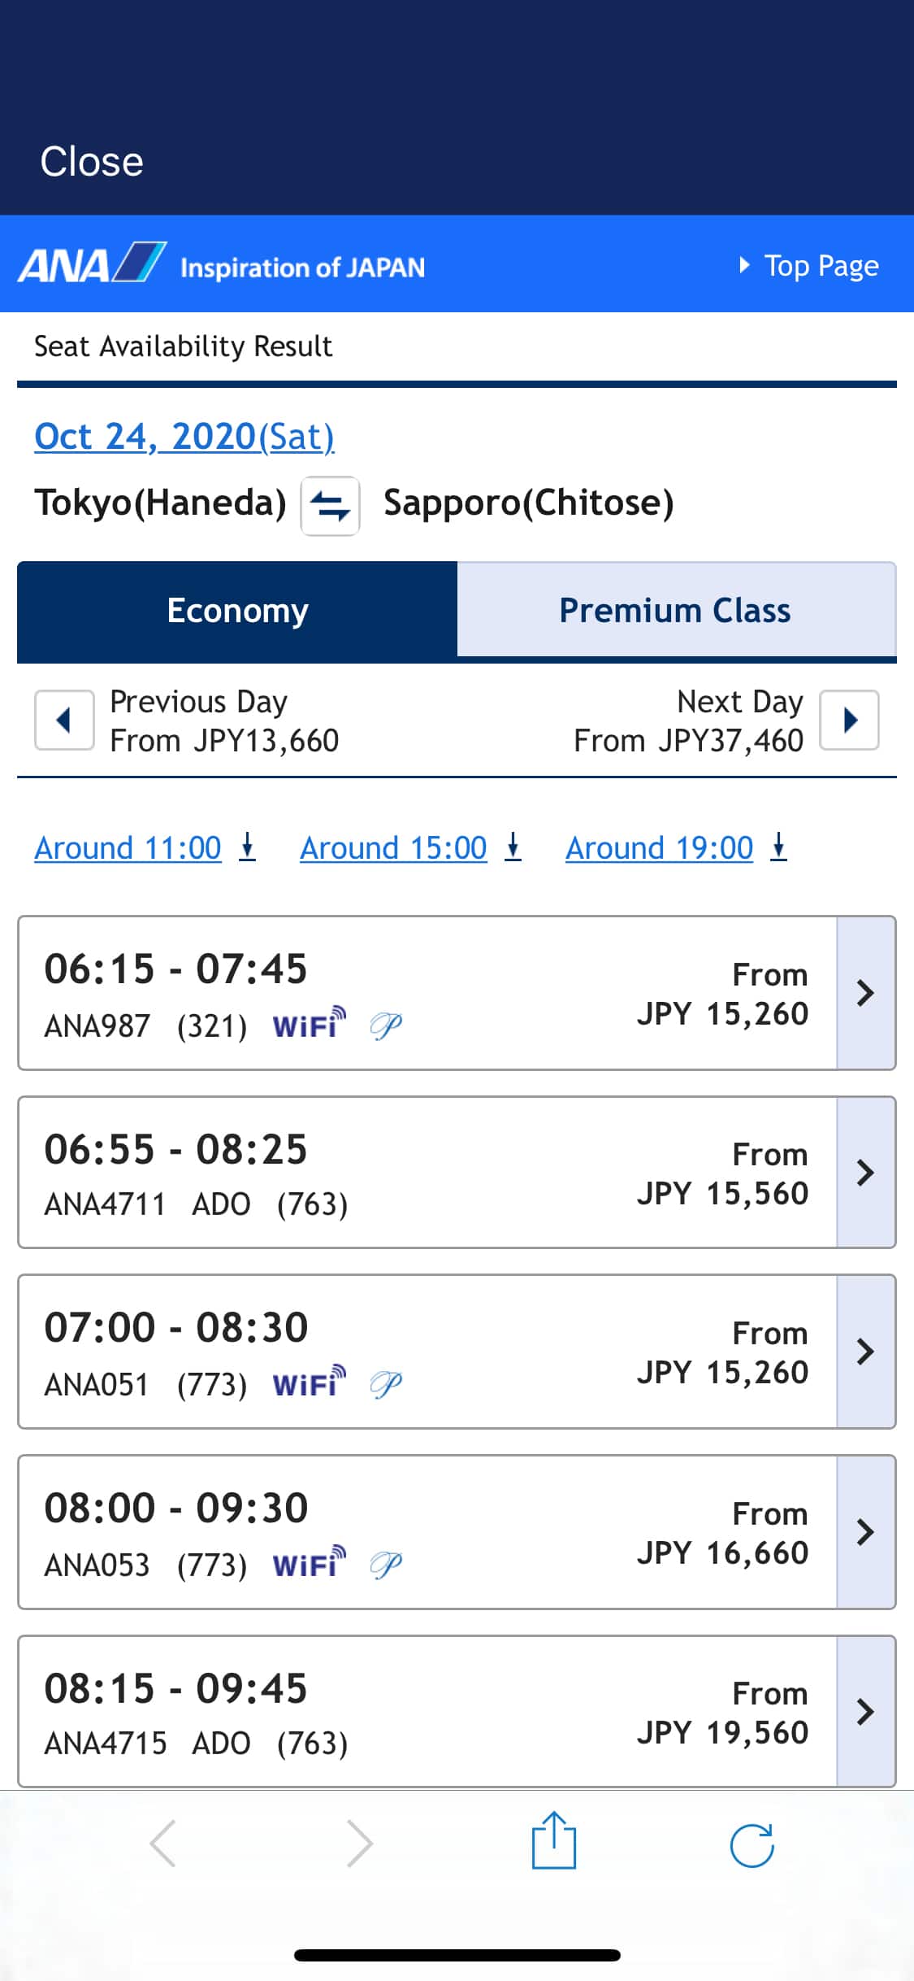Switch to the Premium Class tab

point(675,610)
